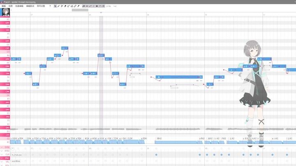Select the knife tool at toolbar end
Viewport: 296px width, 166px height.
tap(79, 6)
